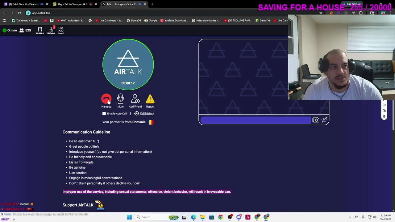The height and width of the screenshot is (222, 395).
Task: Click the Romania country name
Action: tap(139, 122)
